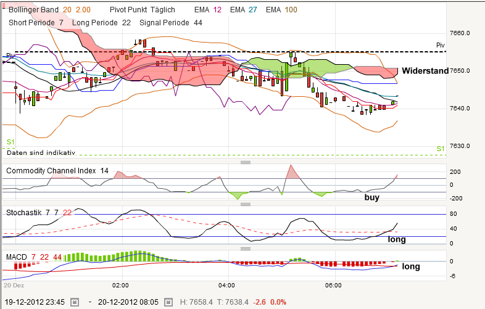Click the Daten sind indikativ notice
This screenshot has width=485, height=309.
[x=41, y=152]
